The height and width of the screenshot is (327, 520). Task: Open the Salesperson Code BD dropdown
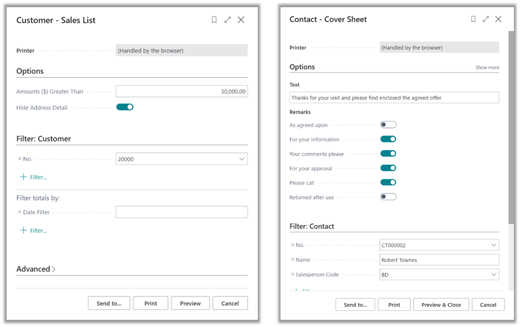(493, 274)
